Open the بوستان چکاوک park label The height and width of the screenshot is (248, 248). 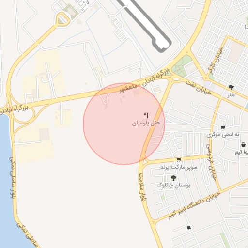click(173, 185)
